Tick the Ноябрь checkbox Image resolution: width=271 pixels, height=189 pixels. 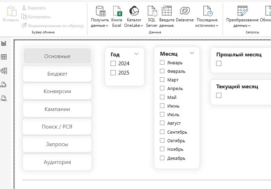162,149
